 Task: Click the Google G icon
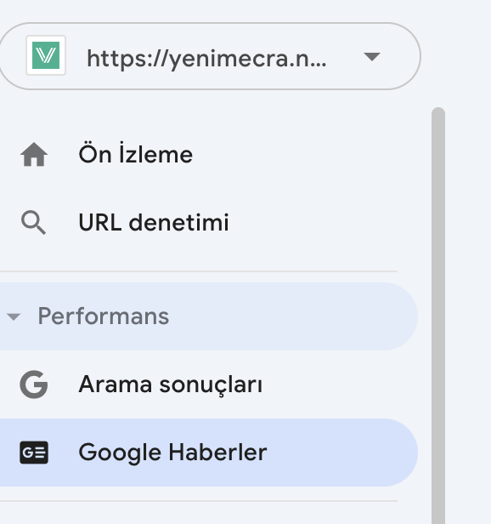34,384
